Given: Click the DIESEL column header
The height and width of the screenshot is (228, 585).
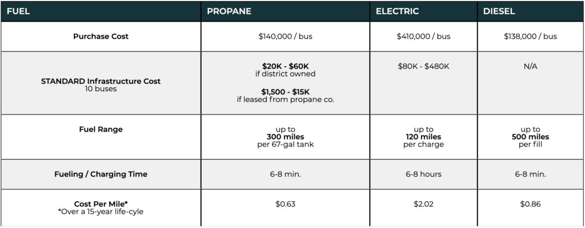Looking at the screenshot, I should [x=499, y=11].
